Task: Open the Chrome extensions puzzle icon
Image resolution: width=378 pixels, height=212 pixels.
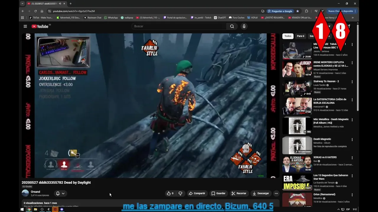Action: pyautogui.click(x=307, y=11)
